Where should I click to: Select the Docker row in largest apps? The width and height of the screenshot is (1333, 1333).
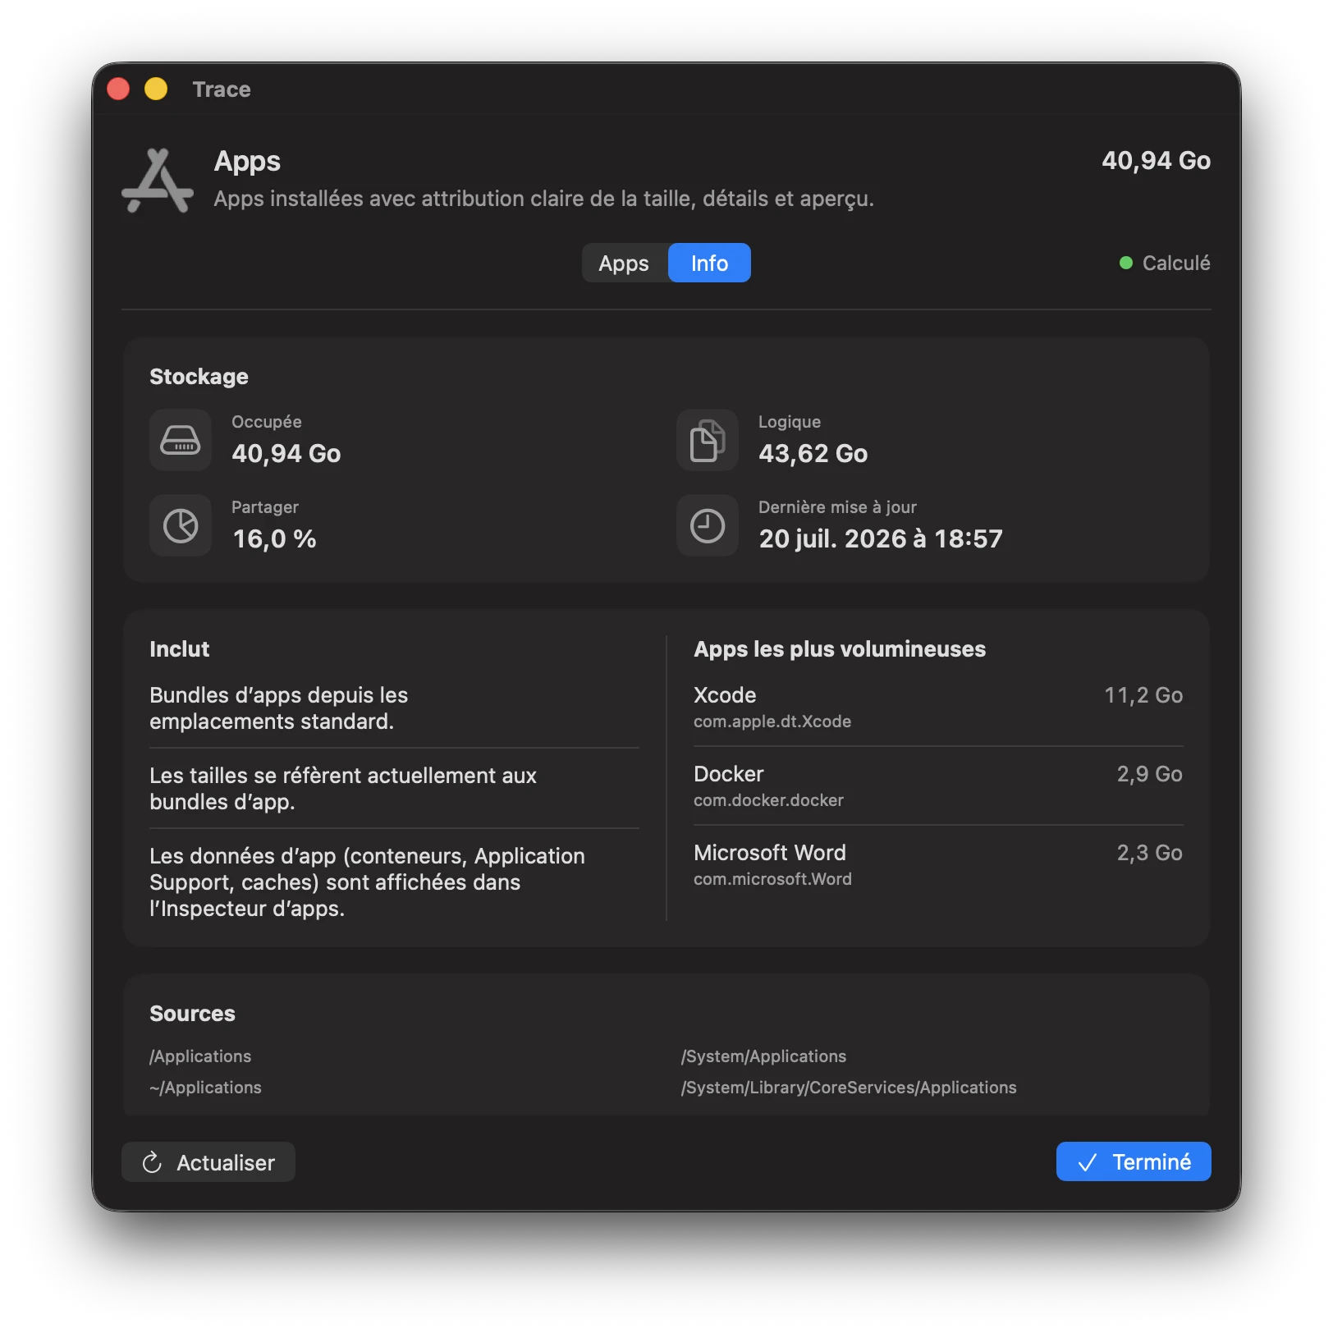(938, 786)
